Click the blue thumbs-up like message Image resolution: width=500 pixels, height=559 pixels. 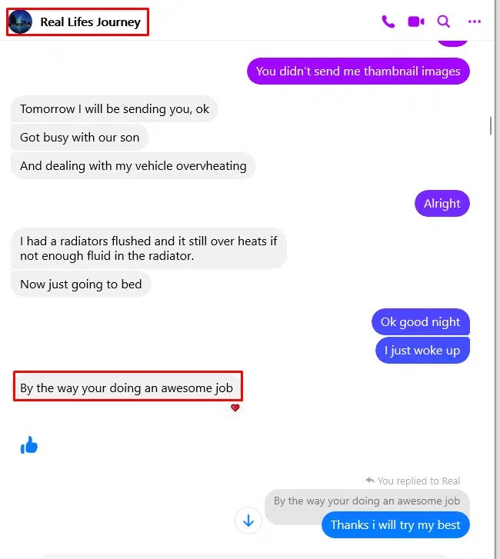point(29,445)
